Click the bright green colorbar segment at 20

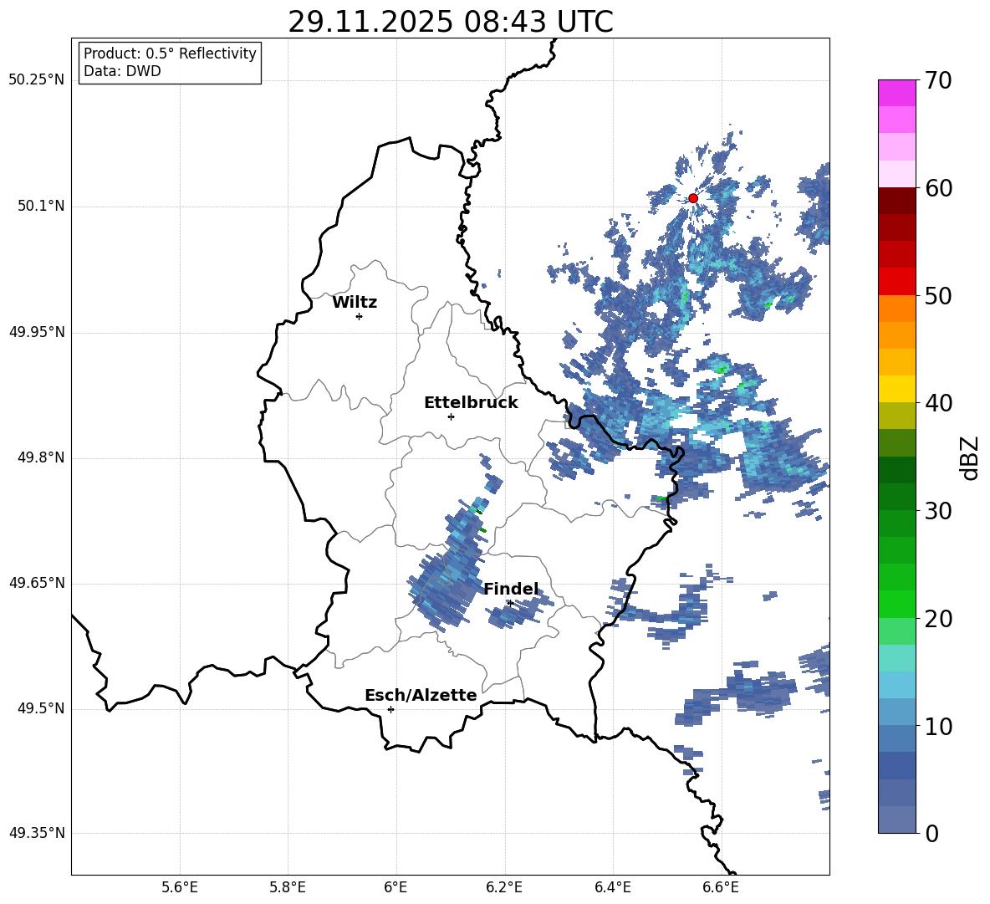tap(896, 604)
